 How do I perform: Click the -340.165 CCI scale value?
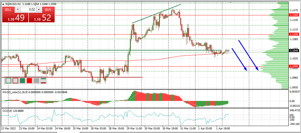pos(295,124)
